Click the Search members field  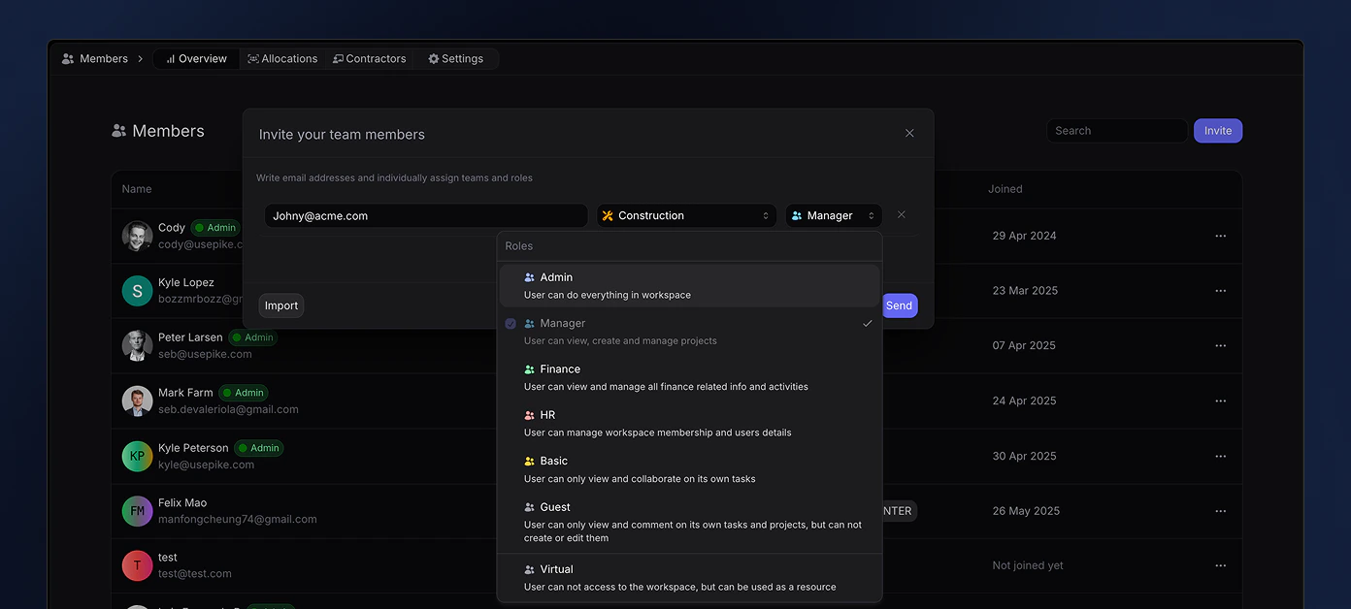point(1117,131)
